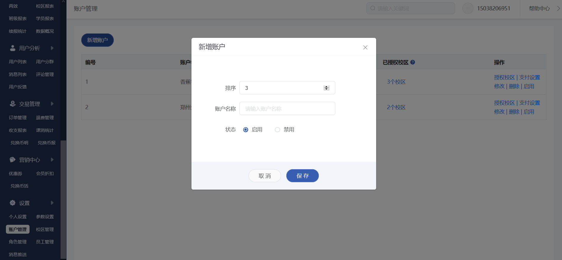The width and height of the screenshot is (562, 260).
Task: Open 用户分群 menu item
Action: click(x=45, y=62)
